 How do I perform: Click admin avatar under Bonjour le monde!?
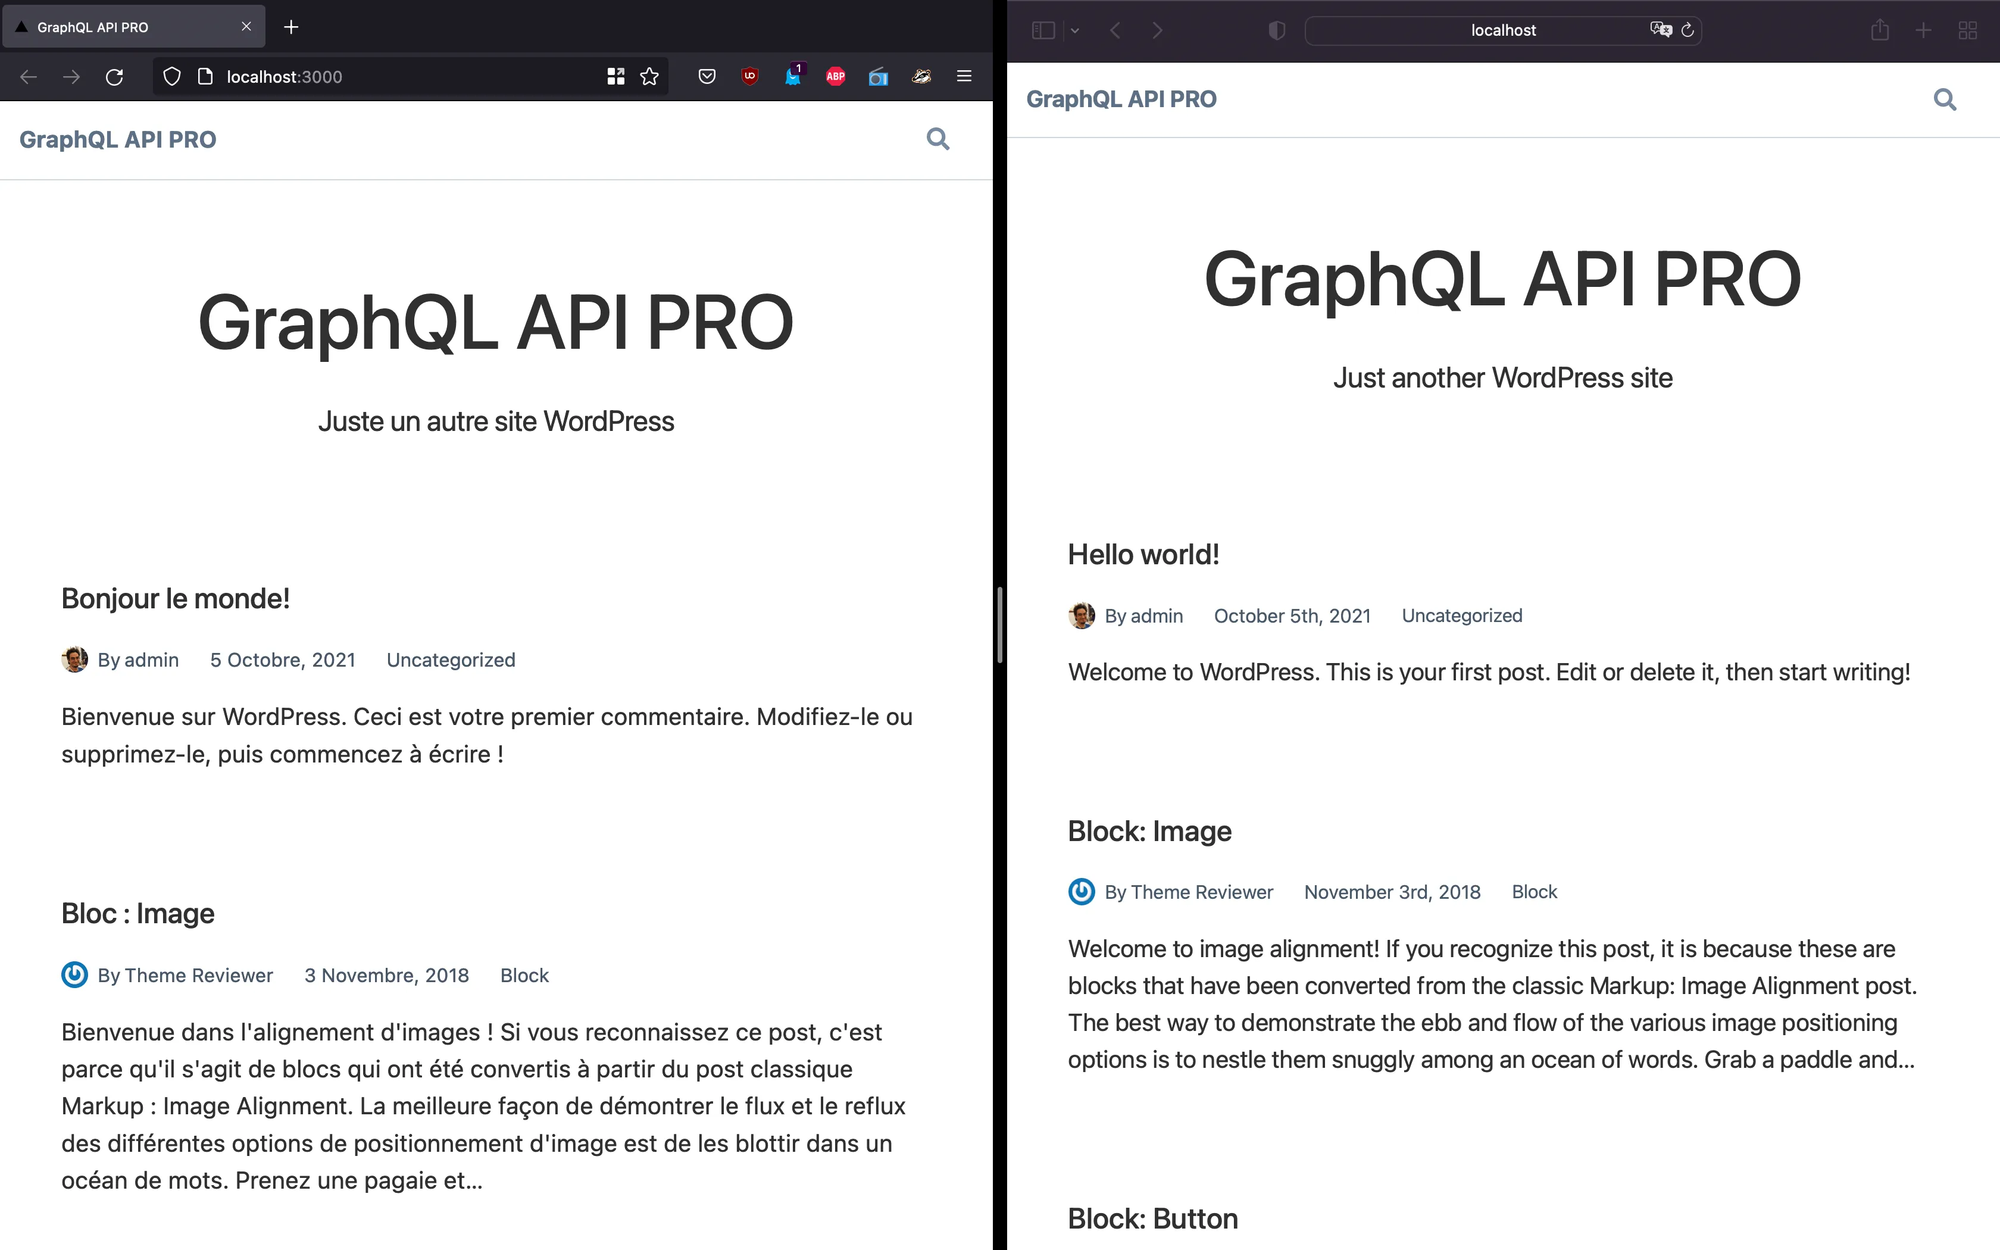(74, 660)
